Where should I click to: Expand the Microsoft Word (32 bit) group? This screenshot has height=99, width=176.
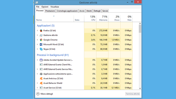pos(37,45)
